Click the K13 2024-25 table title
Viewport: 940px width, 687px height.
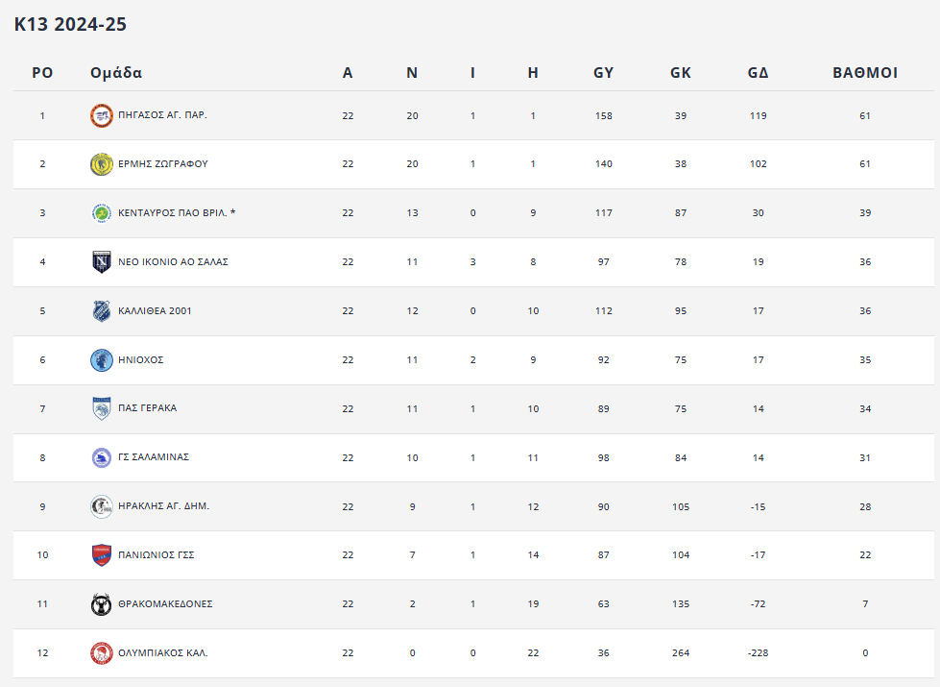point(70,25)
